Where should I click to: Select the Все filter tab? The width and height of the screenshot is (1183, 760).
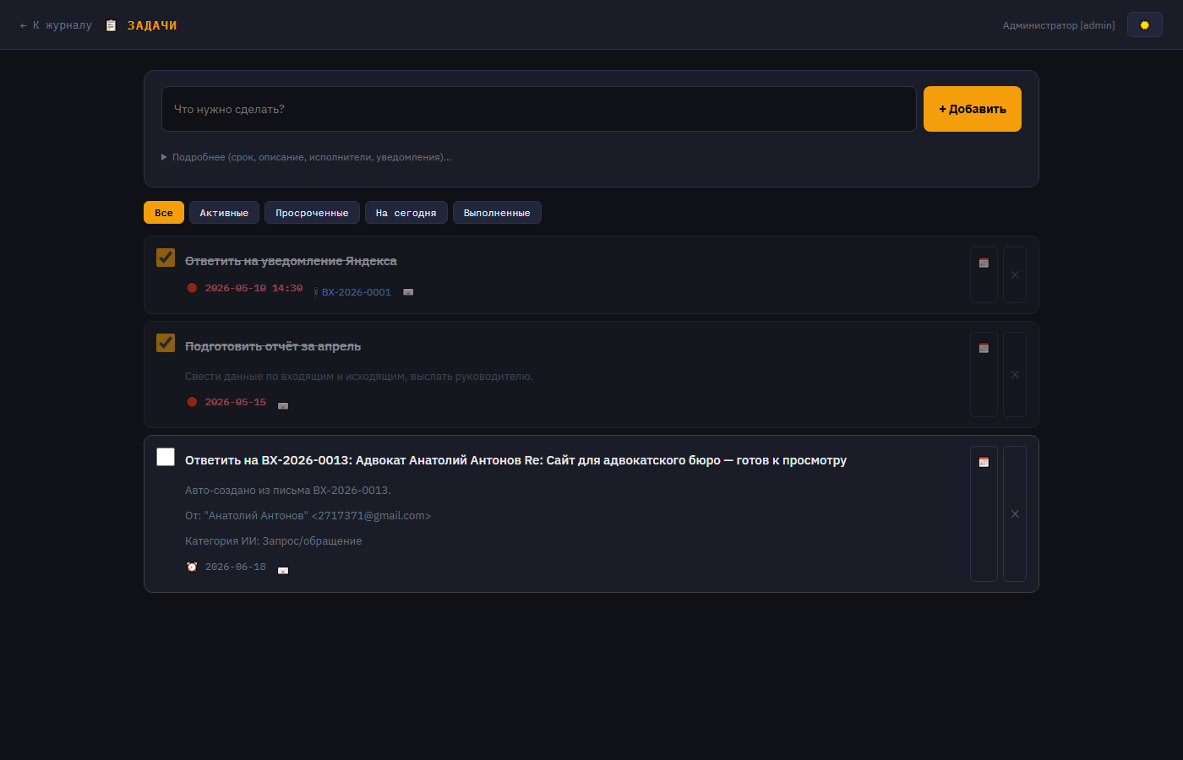(164, 213)
